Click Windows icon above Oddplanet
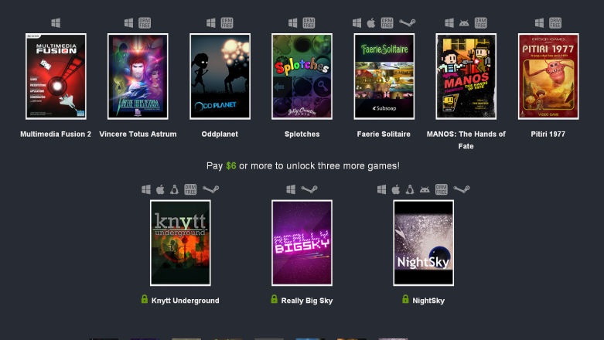The image size is (604, 340). pos(210,23)
